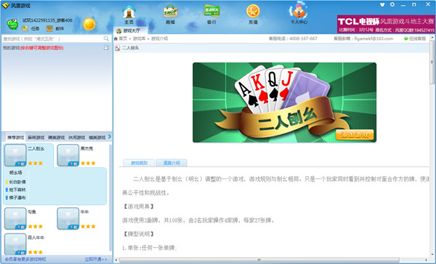436x264 pixels.
Task: Open the 个人中心 personal center icon
Action: [x=299, y=11]
